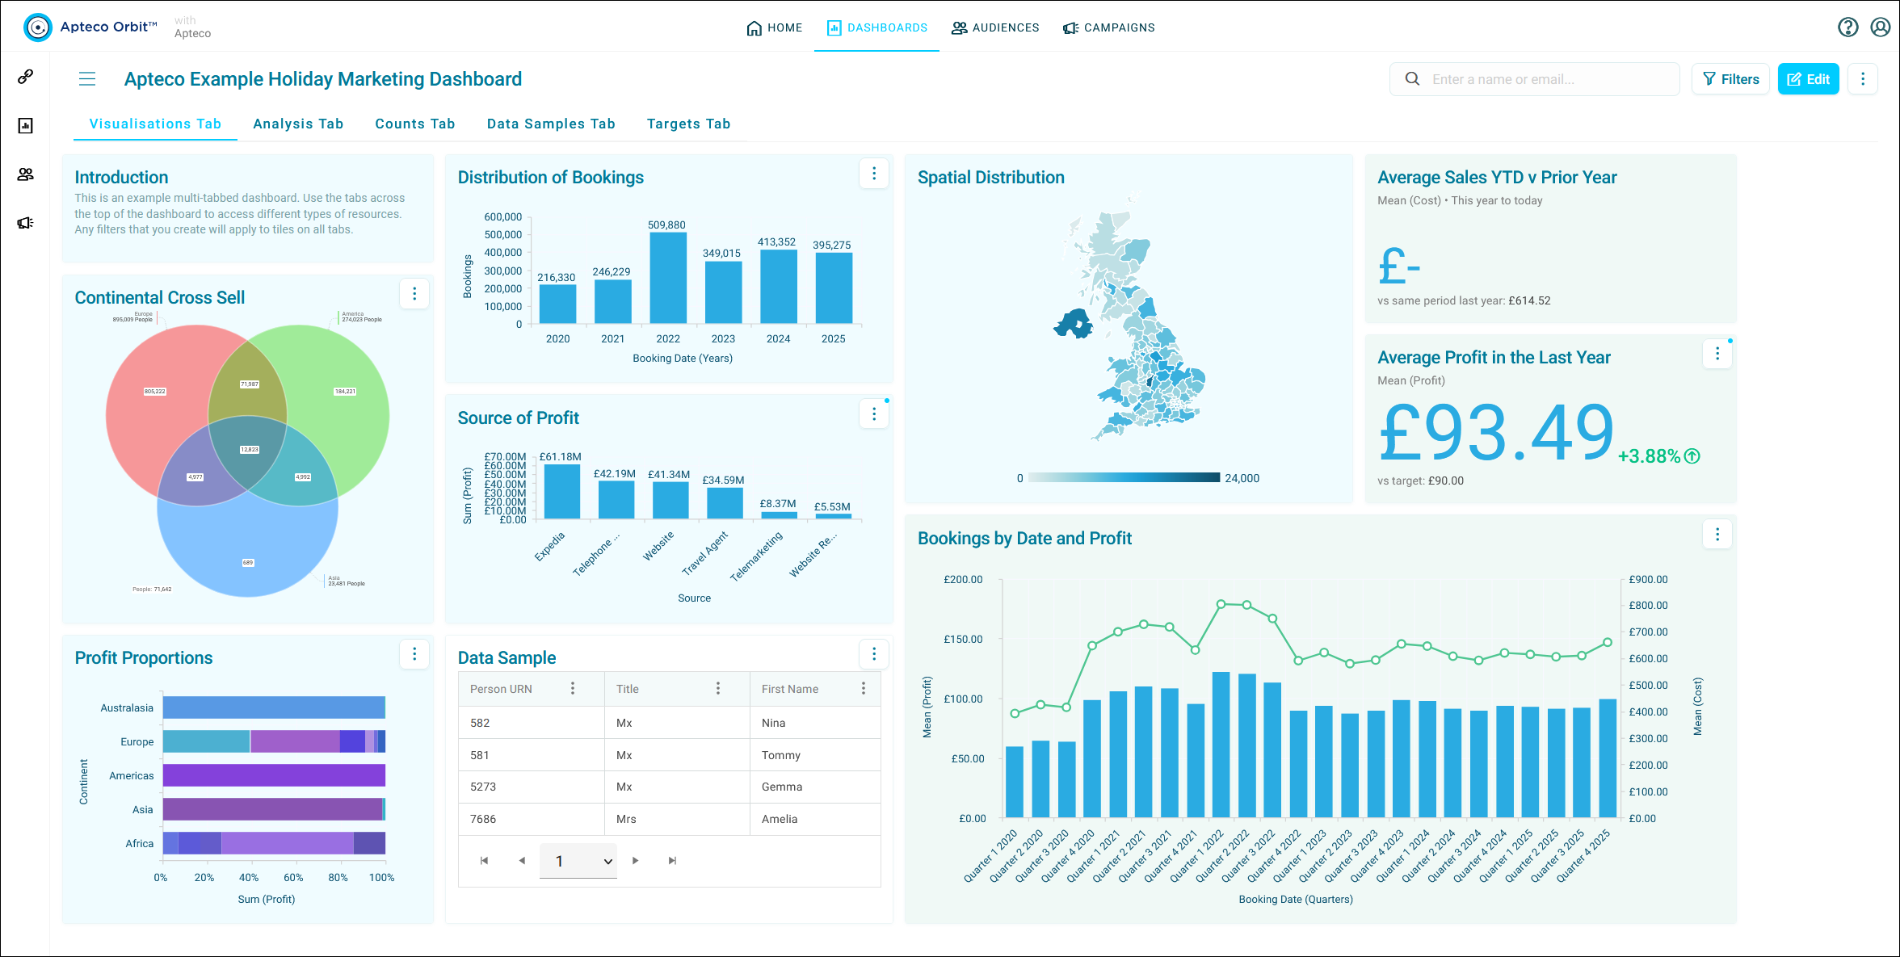Go to last page of Data Sample
The height and width of the screenshot is (957, 1900).
pos(672,861)
